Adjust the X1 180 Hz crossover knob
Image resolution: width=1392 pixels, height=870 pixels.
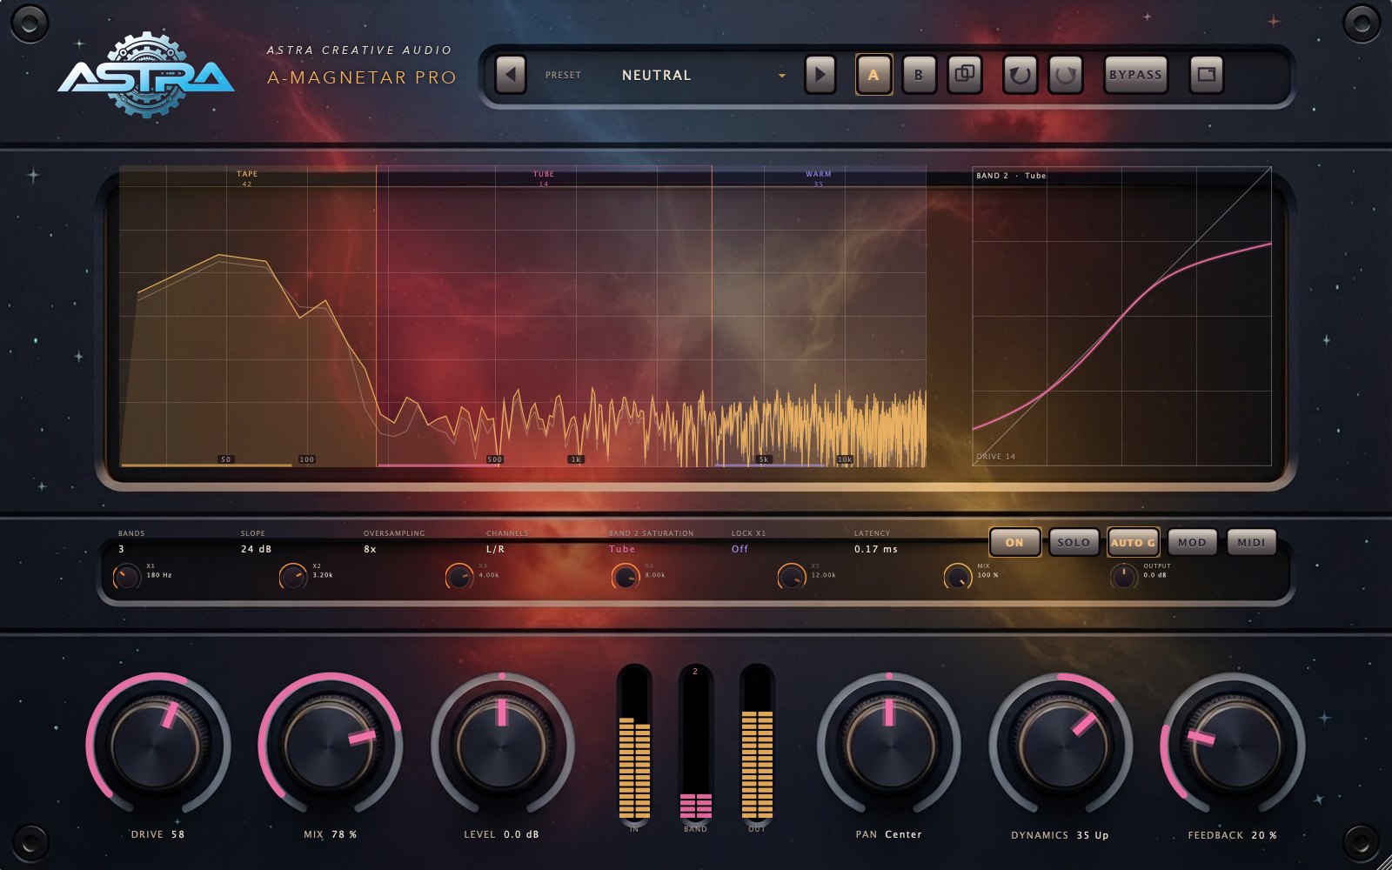point(126,576)
